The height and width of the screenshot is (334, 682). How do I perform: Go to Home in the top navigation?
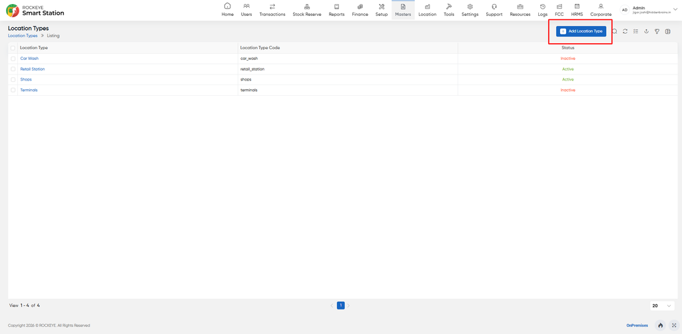[228, 9]
